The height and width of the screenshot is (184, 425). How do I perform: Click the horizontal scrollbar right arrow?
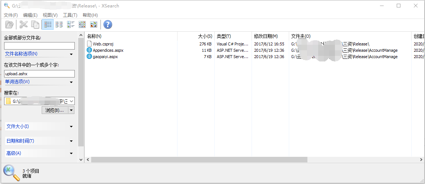(x=422, y=159)
